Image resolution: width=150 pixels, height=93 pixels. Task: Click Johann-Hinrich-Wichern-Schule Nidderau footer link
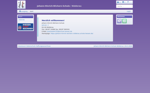108,46
